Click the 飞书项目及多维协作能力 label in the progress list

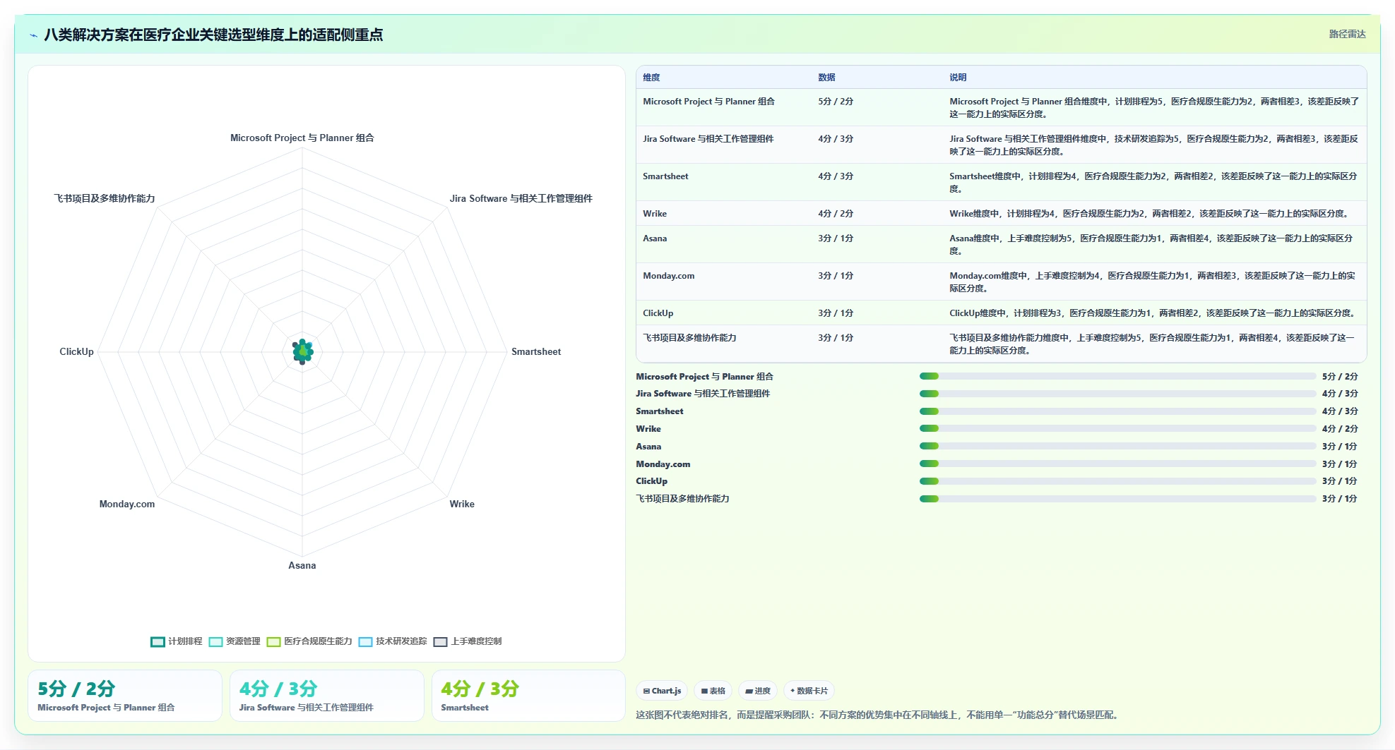682,499
